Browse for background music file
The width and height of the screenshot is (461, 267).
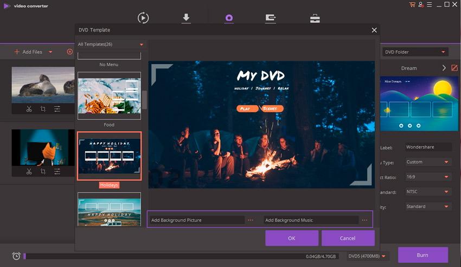(x=364, y=220)
